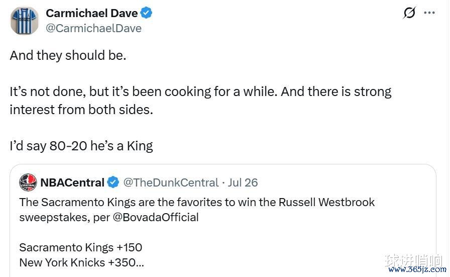Click the "And they should be." line
The width and height of the screenshot is (450, 277).
68,55
